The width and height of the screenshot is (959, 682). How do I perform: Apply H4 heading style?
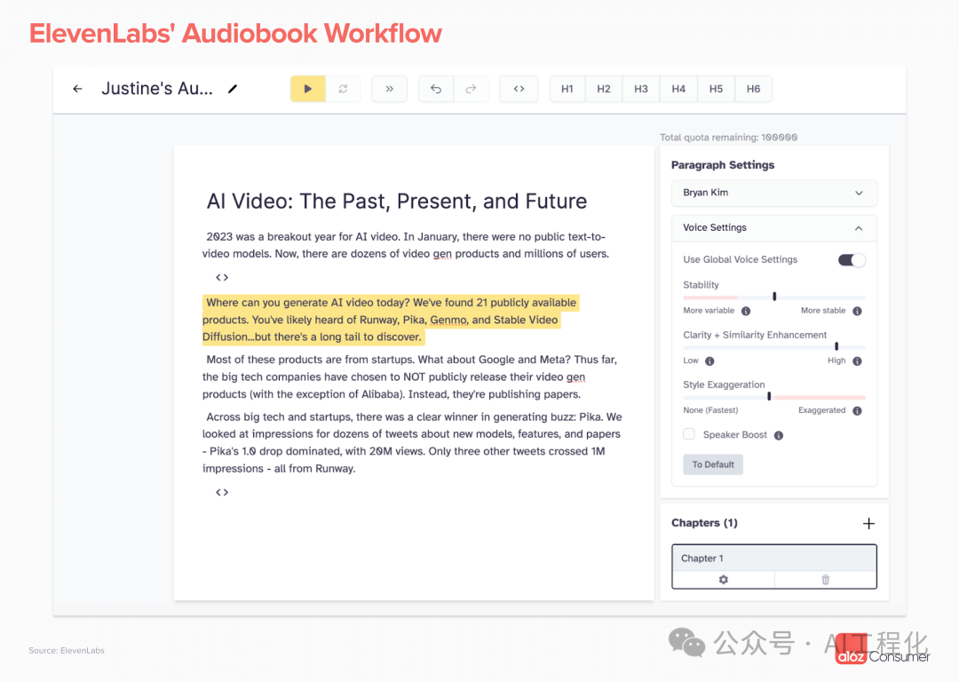click(x=678, y=89)
